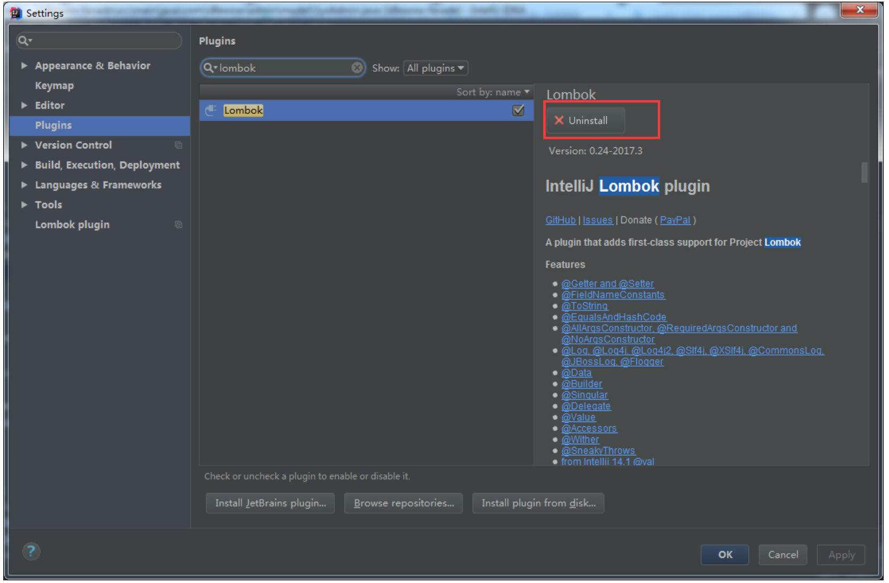Disable the Lombok plugin checkbox
Image resolution: width=889 pixels, height=583 pixels.
coord(518,110)
